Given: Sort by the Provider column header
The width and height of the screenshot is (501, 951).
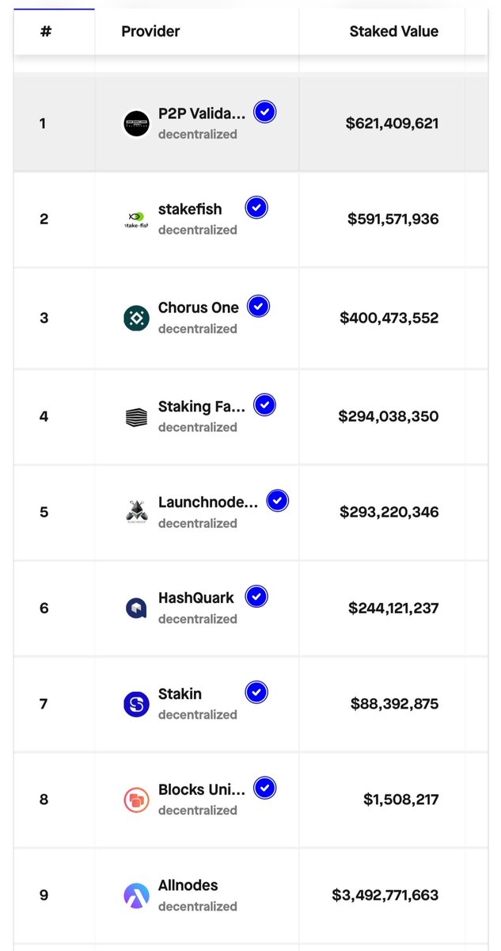Looking at the screenshot, I should pos(150,32).
